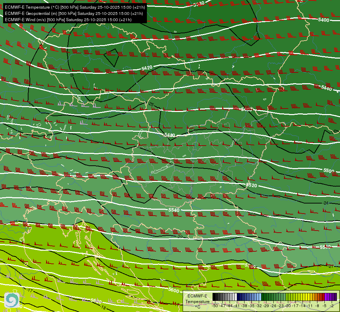This screenshot has height=312, width=340.
Task: Click the -17 isotherm label
Action: coord(30,291)
